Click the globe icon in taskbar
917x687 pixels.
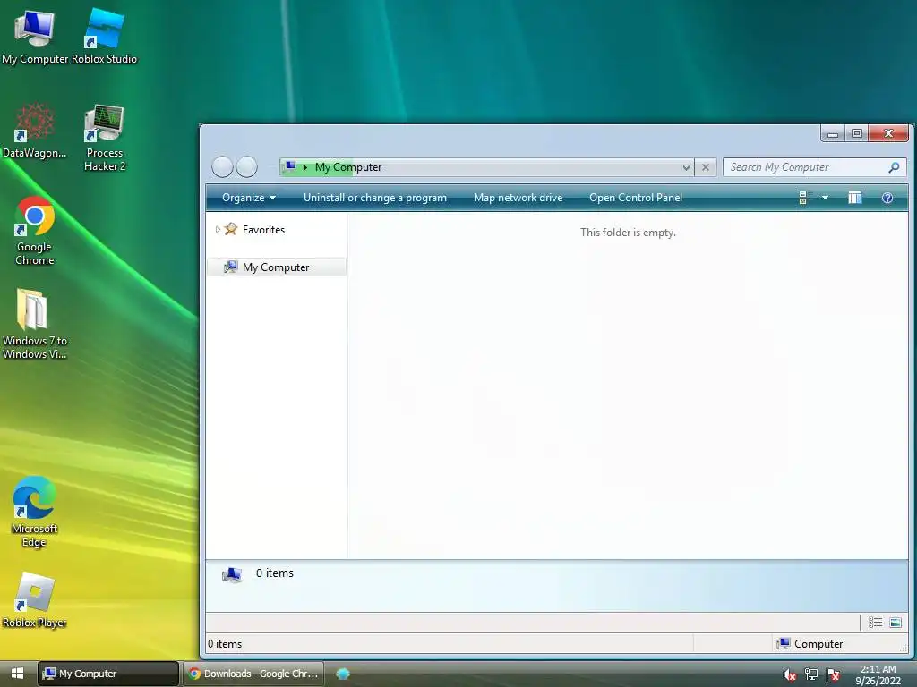pyautogui.click(x=343, y=674)
